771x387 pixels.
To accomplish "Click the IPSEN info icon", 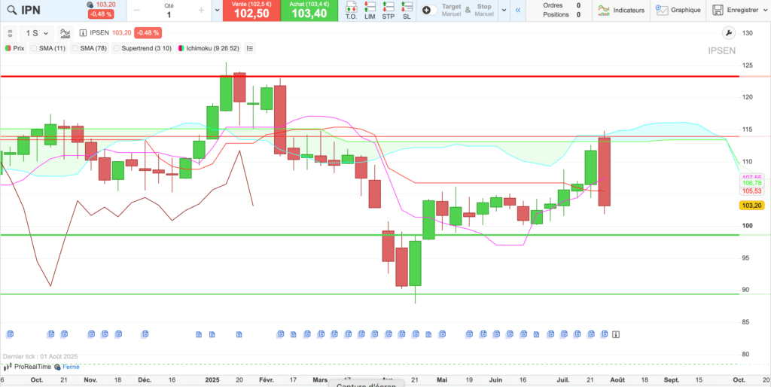I will pyautogui.click(x=83, y=33).
